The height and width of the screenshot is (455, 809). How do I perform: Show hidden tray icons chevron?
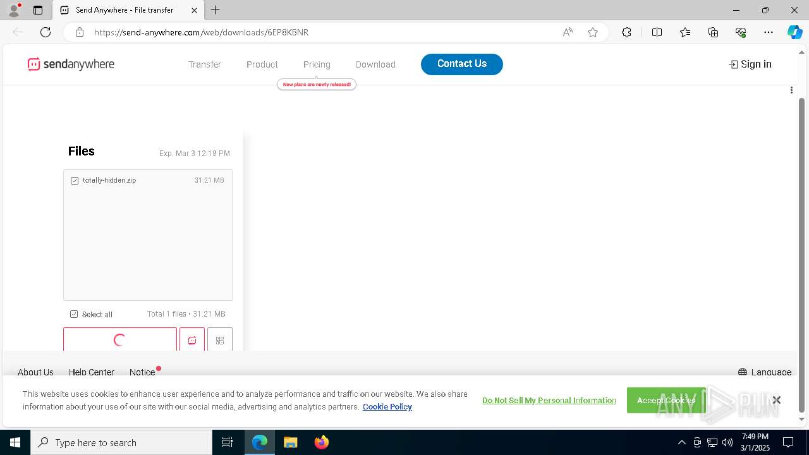click(681, 442)
